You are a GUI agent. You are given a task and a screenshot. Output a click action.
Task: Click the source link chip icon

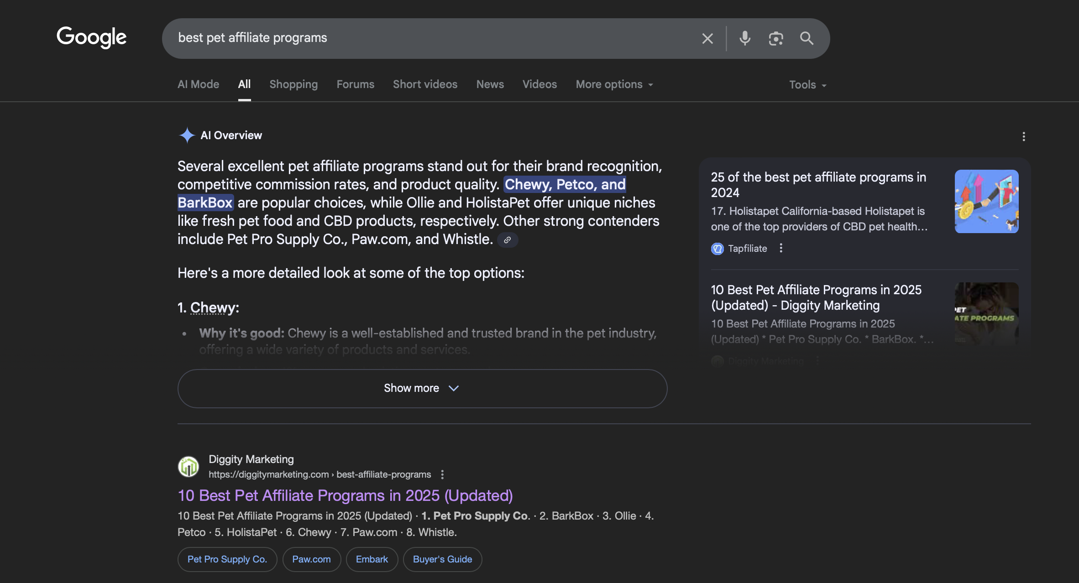pyautogui.click(x=507, y=240)
